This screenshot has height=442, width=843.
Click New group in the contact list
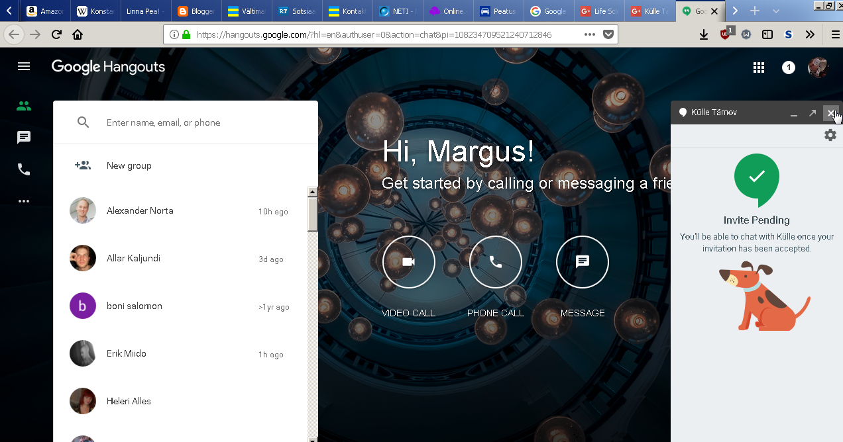pyautogui.click(x=129, y=165)
